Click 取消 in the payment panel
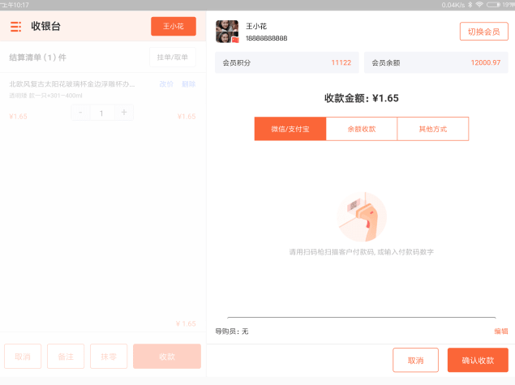 (x=415, y=361)
